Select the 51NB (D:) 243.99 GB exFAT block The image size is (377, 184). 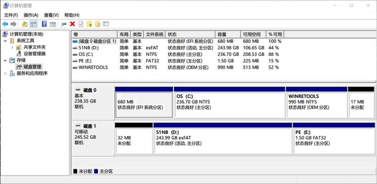pos(222,138)
